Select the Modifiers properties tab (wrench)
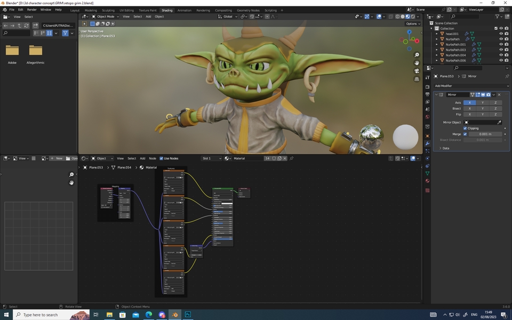512x320 pixels. [427, 143]
